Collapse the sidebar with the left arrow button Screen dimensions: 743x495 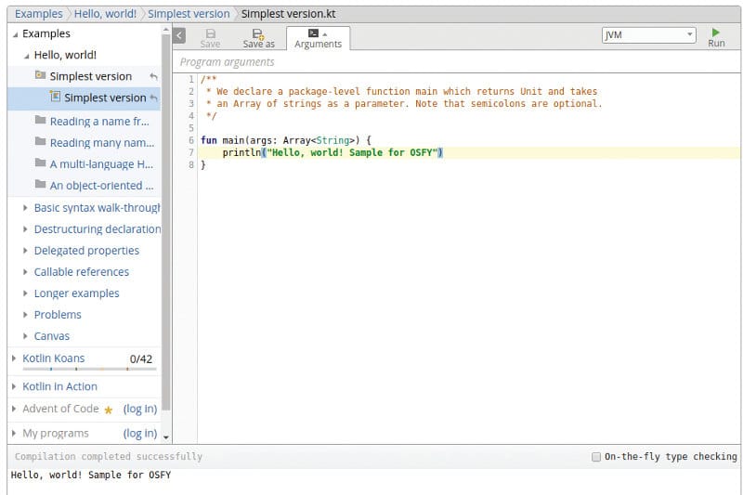pos(179,35)
